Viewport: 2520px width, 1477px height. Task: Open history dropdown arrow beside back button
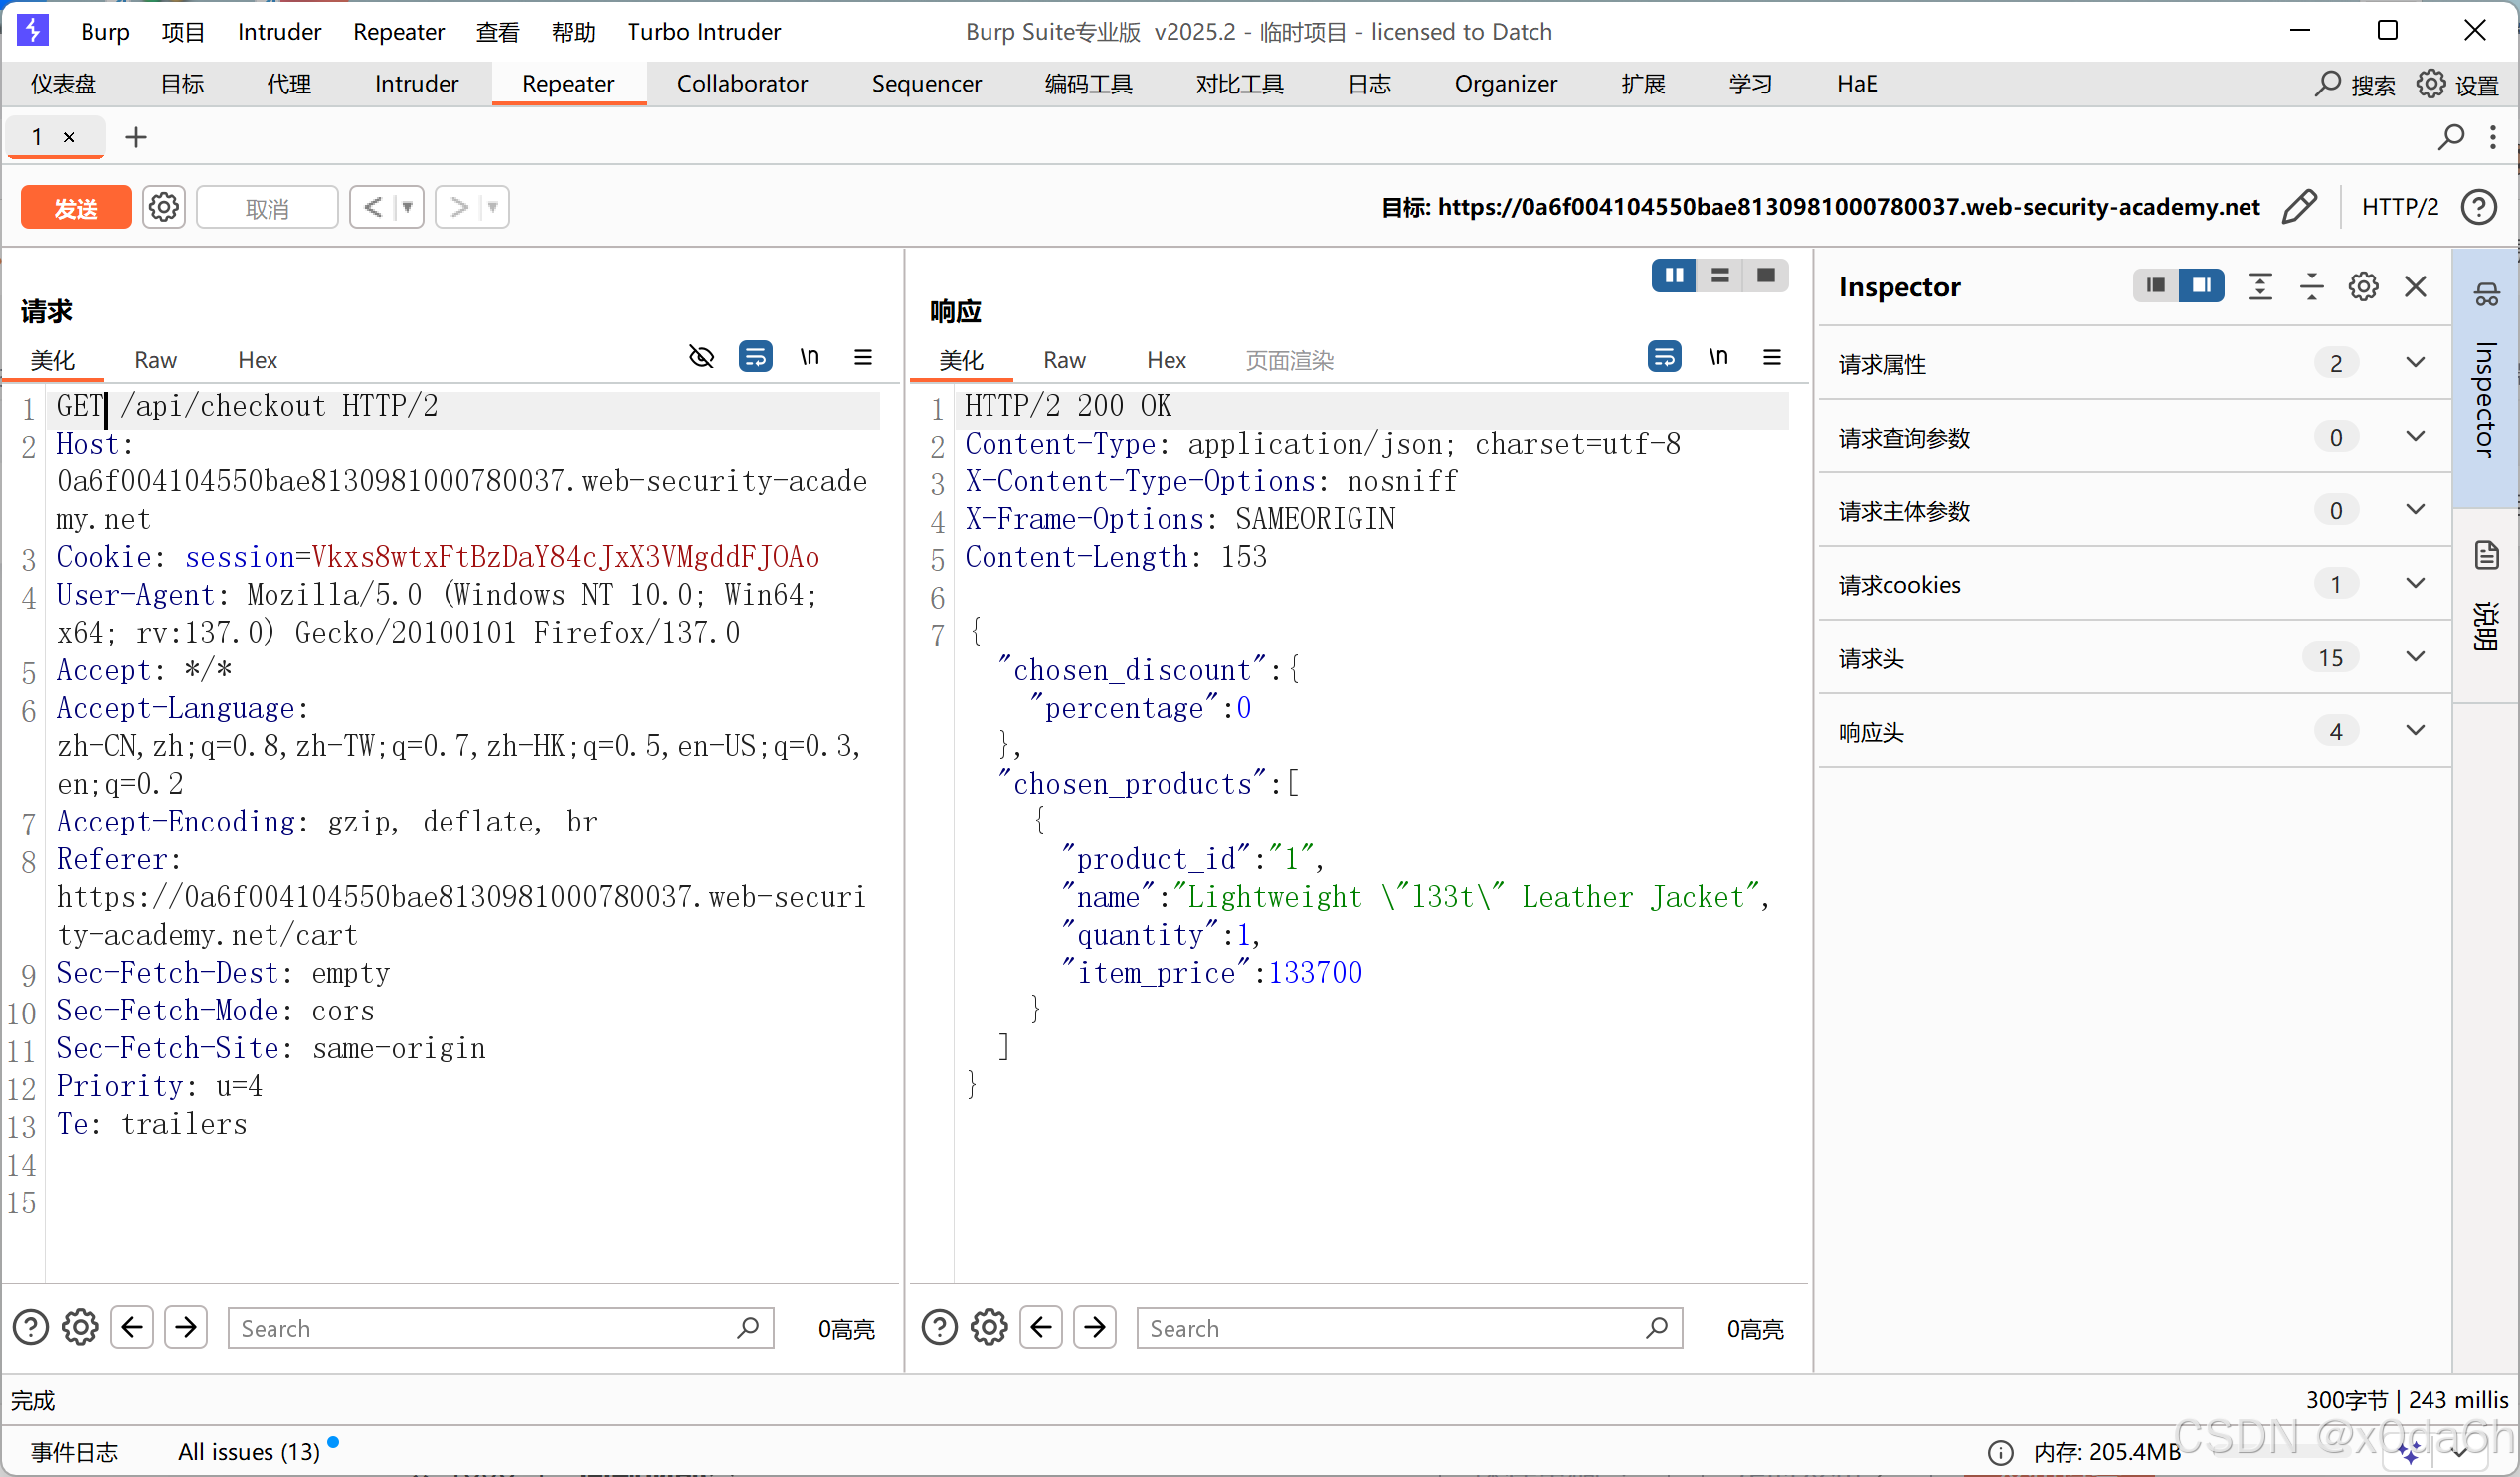[x=407, y=207]
